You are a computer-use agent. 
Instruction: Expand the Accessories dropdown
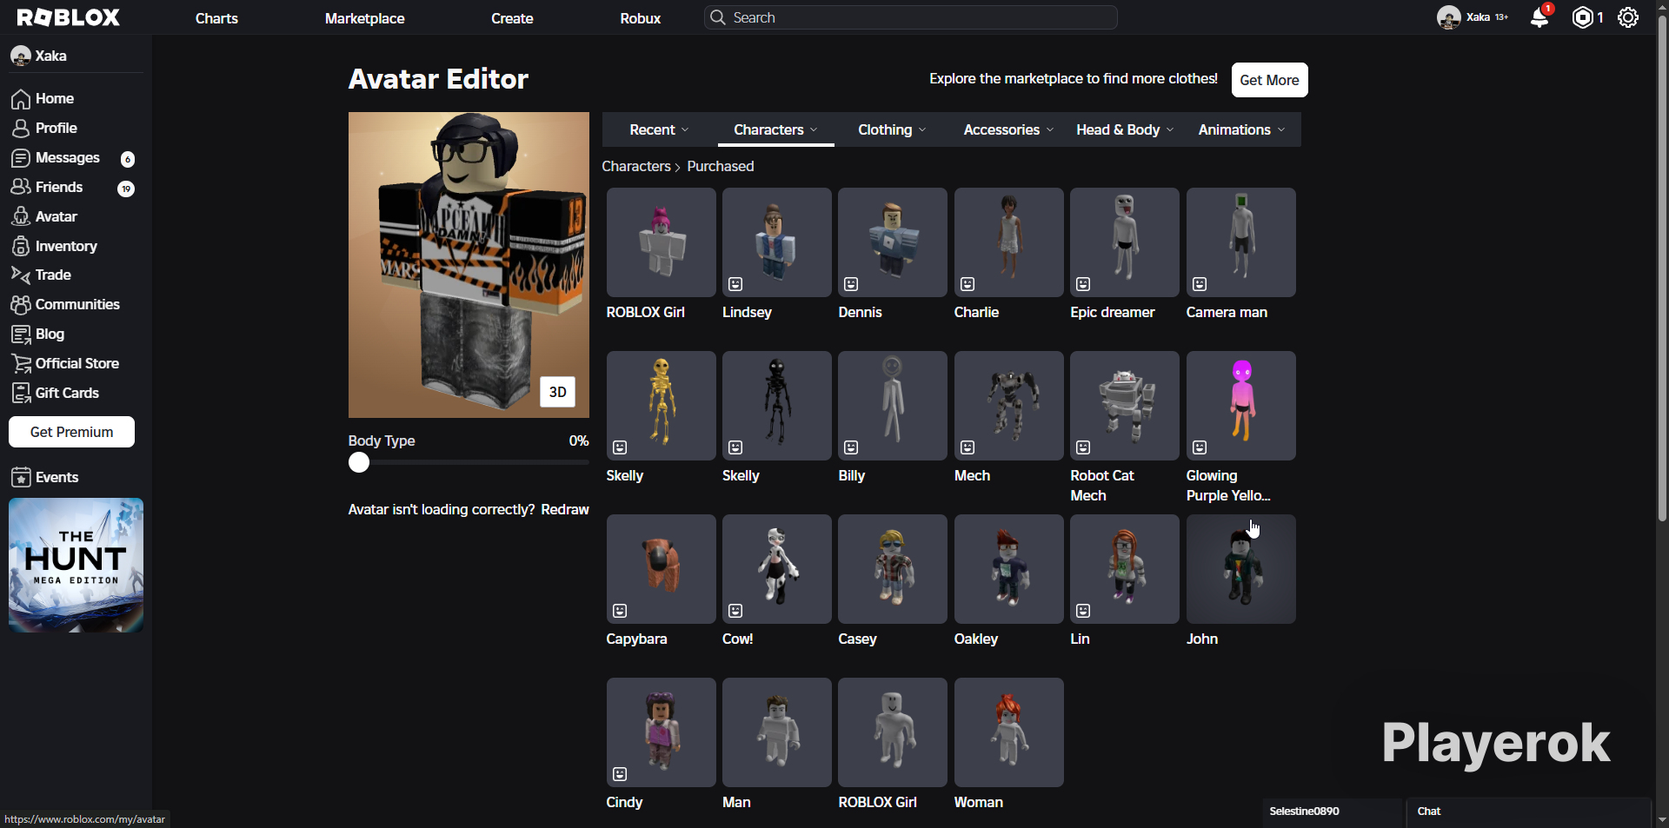click(1008, 129)
